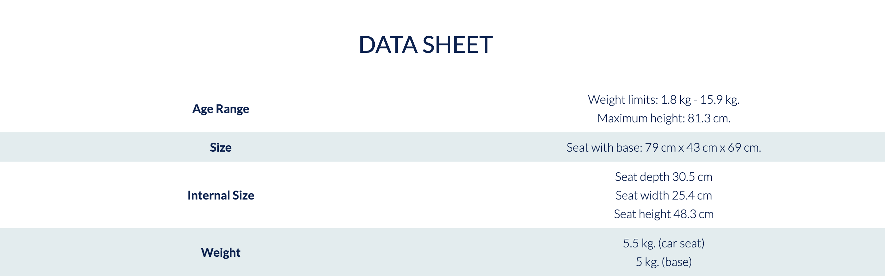Click the Seat height 48.3 cm line

(x=664, y=214)
